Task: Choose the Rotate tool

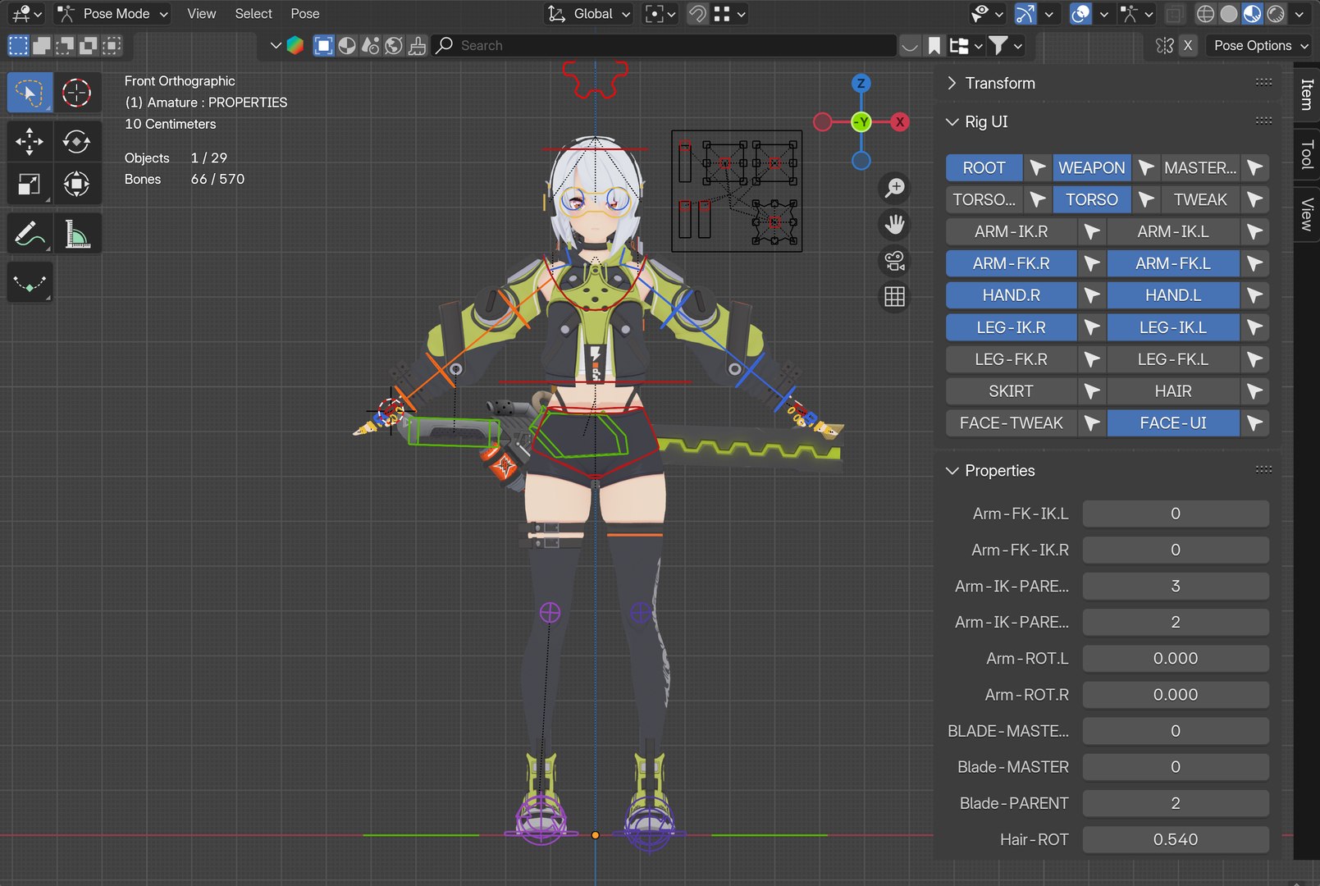Action: [77, 141]
